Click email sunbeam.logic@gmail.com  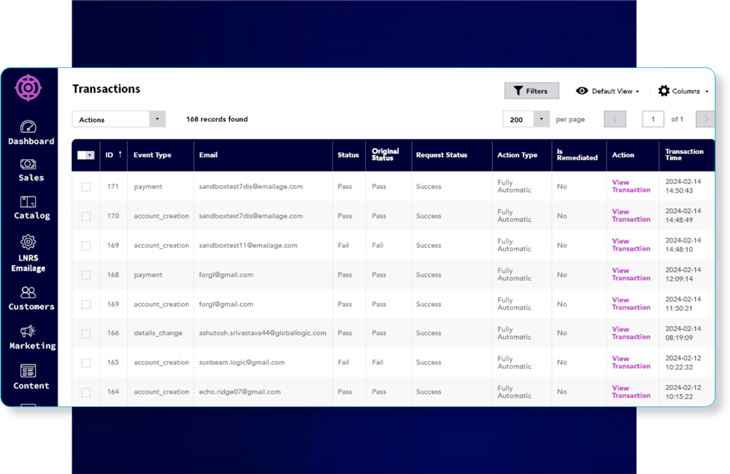coord(242,362)
